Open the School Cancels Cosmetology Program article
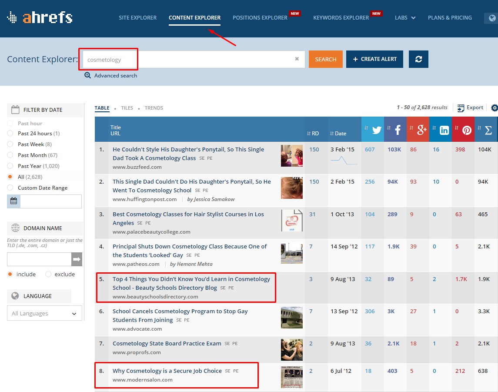 180,315
